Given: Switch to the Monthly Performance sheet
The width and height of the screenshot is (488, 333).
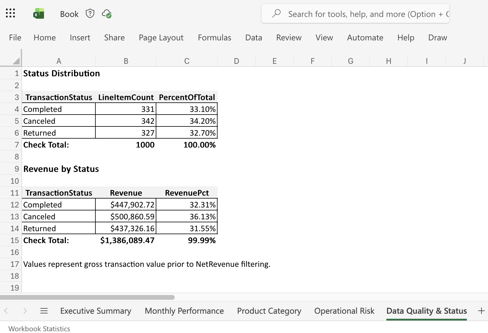Looking at the screenshot, I should (184, 311).
